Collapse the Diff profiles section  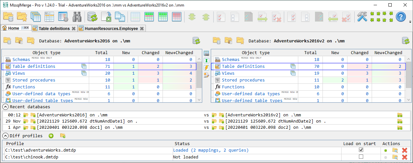[x=5, y=136]
